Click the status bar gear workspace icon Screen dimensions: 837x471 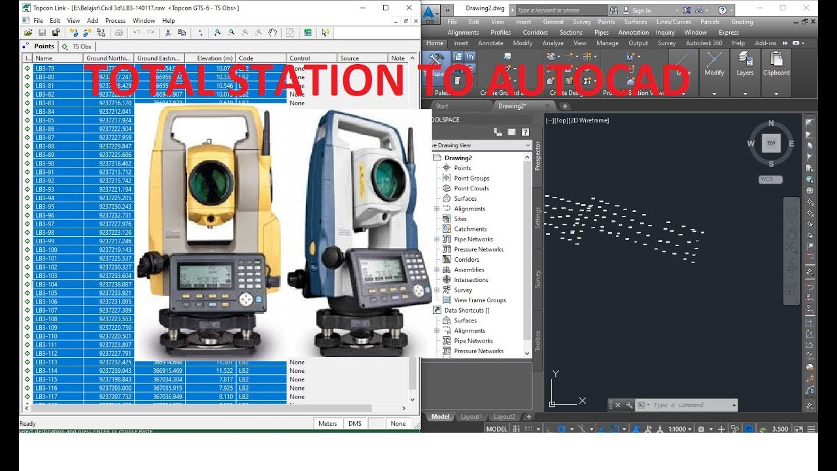[x=701, y=429]
